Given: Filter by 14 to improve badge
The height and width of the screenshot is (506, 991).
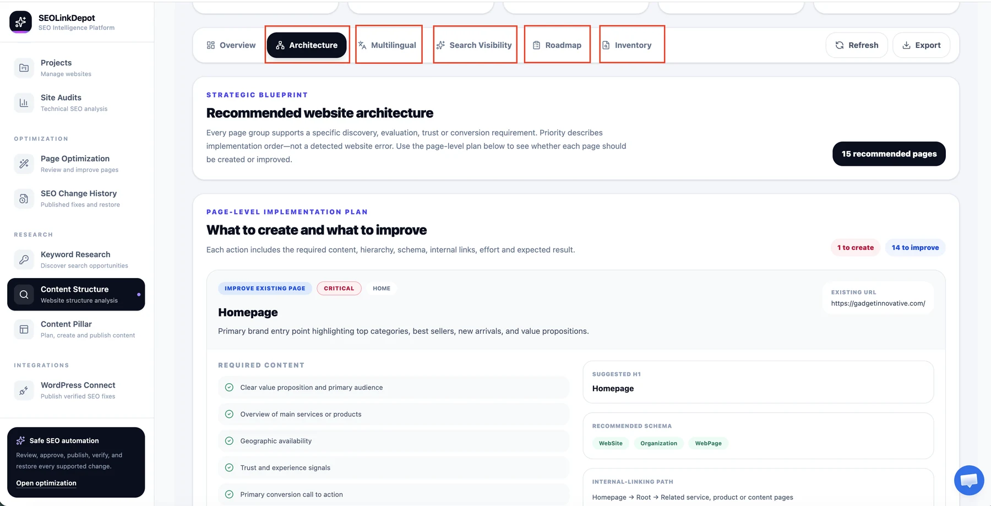Looking at the screenshot, I should [915, 248].
